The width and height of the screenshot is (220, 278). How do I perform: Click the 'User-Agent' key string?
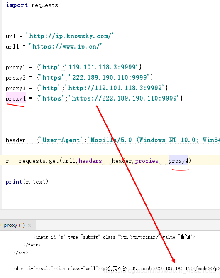61,140
